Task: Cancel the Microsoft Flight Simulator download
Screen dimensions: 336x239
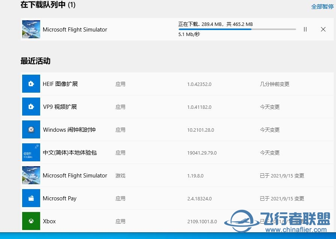Action: pos(323,29)
